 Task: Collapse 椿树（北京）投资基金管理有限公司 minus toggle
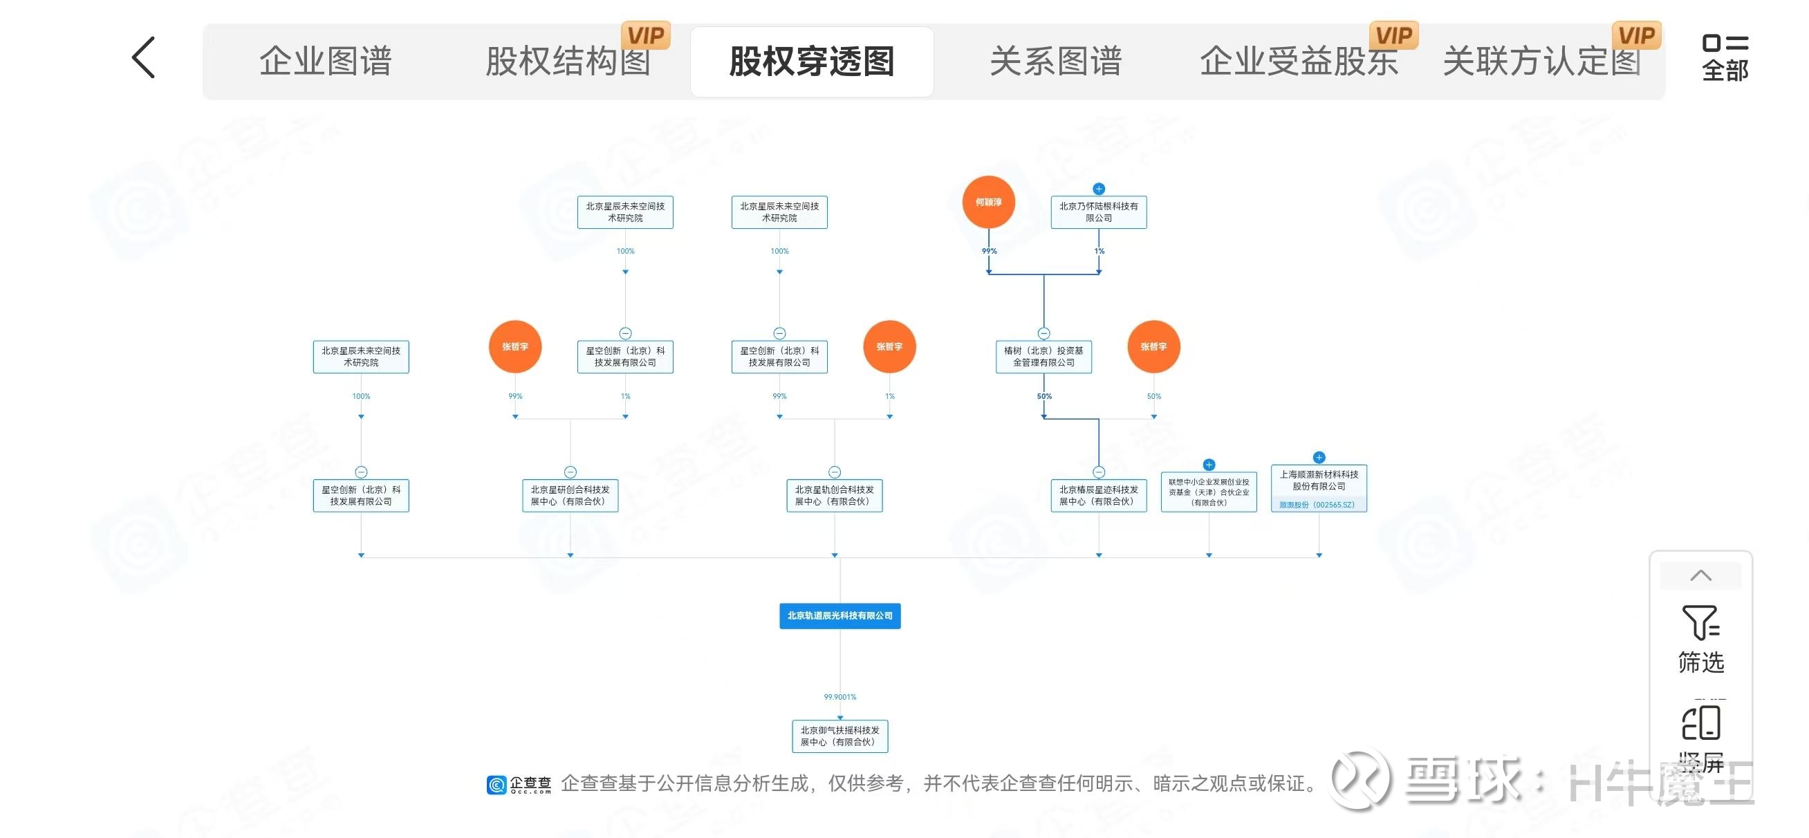pyautogui.click(x=1043, y=334)
